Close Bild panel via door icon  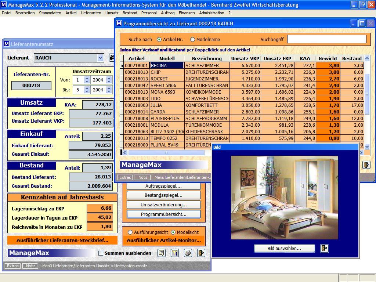click(x=324, y=249)
